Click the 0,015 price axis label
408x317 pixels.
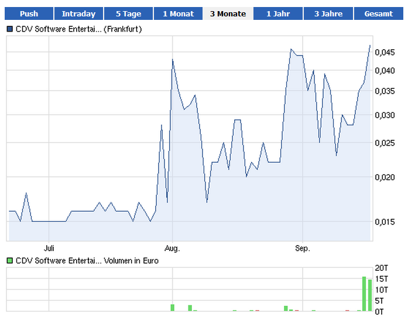(x=385, y=222)
